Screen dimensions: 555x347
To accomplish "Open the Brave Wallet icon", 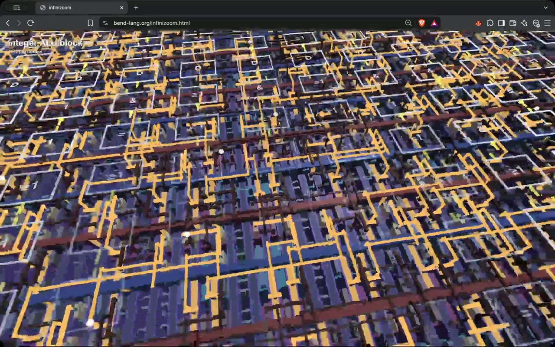I will 513,23.
